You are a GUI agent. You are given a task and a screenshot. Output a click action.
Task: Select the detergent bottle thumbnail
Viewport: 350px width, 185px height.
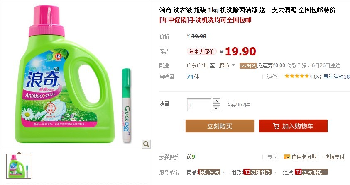(19, 166)
